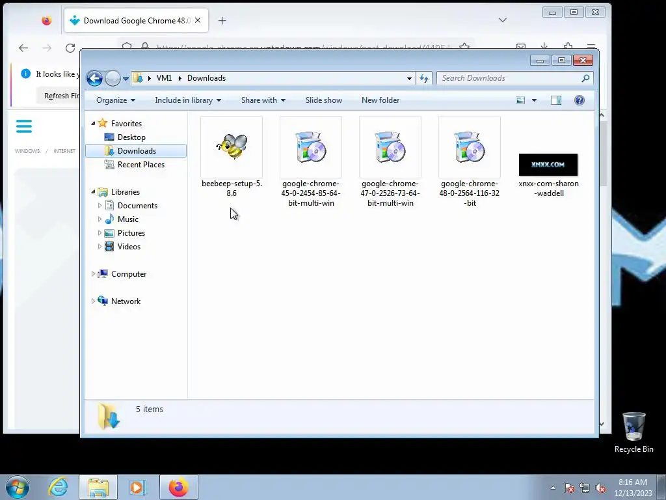Open Desktop in Favorites
Image resolution: width=666 pixels, height=500 pixels.
pos(131,137)
